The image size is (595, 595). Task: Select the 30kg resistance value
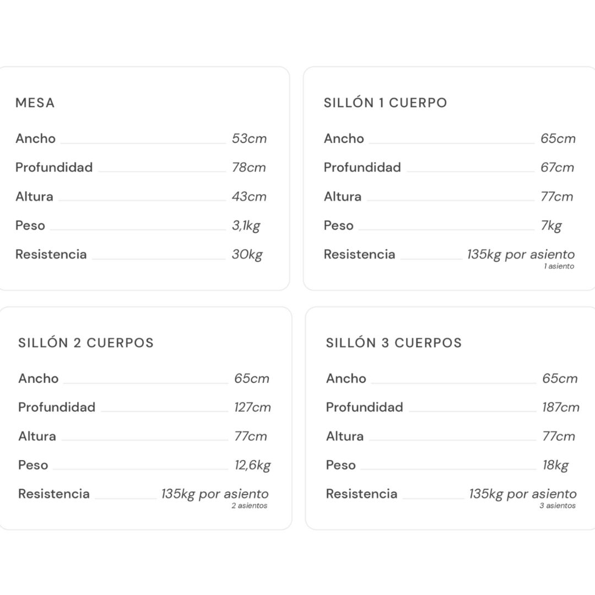pos(247,255)
